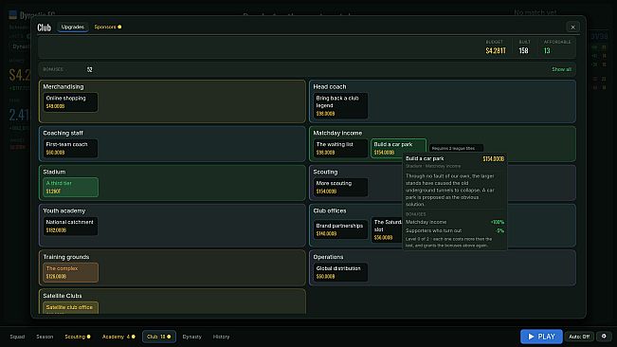Buy The complex training upgrade

(x=70, y=272)
